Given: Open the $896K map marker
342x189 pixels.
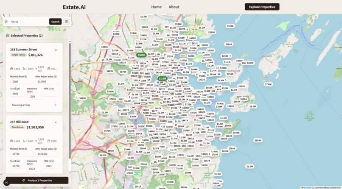Looking at the screenshot, I should 228,125.
